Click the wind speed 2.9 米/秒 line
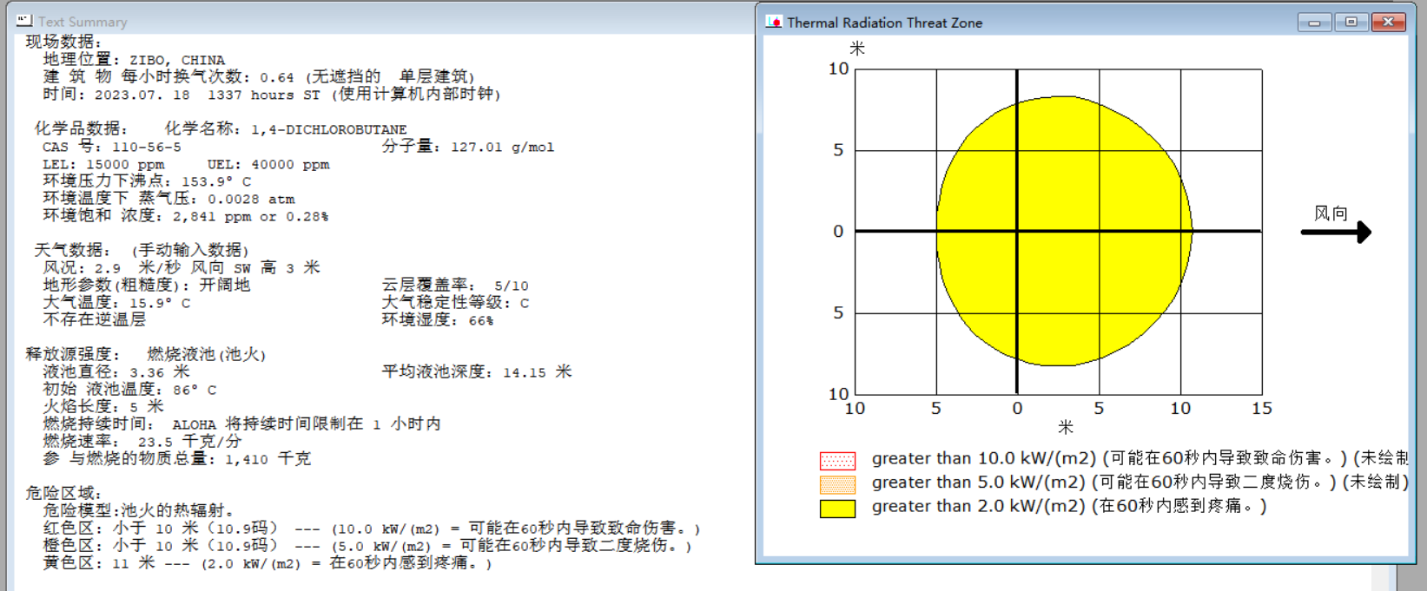 click(x=182, y=268)
